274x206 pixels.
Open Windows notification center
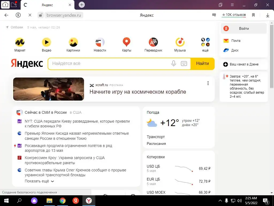265,201
